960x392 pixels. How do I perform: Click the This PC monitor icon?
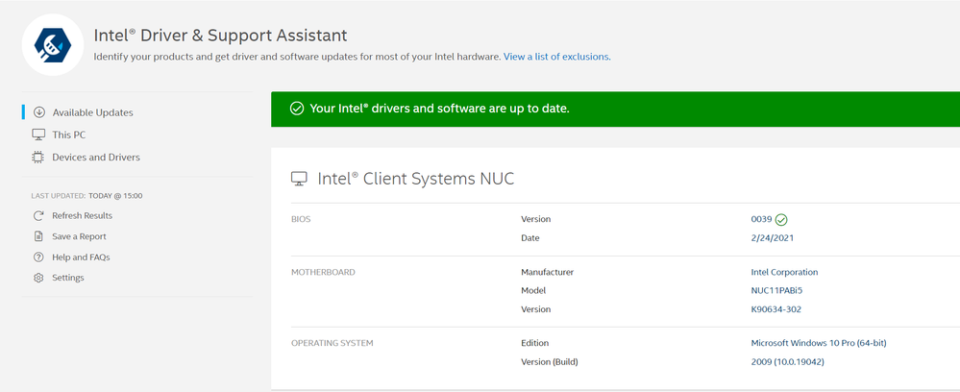38,135
